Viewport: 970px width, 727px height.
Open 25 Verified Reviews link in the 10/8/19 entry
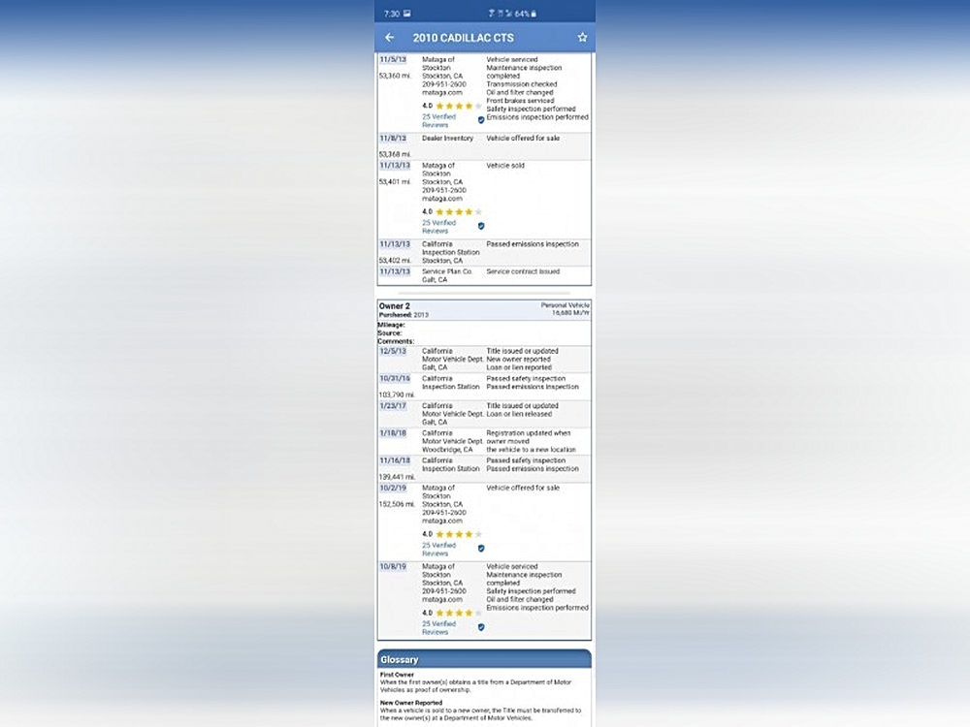pyautogui.click(x=438, y=628)
